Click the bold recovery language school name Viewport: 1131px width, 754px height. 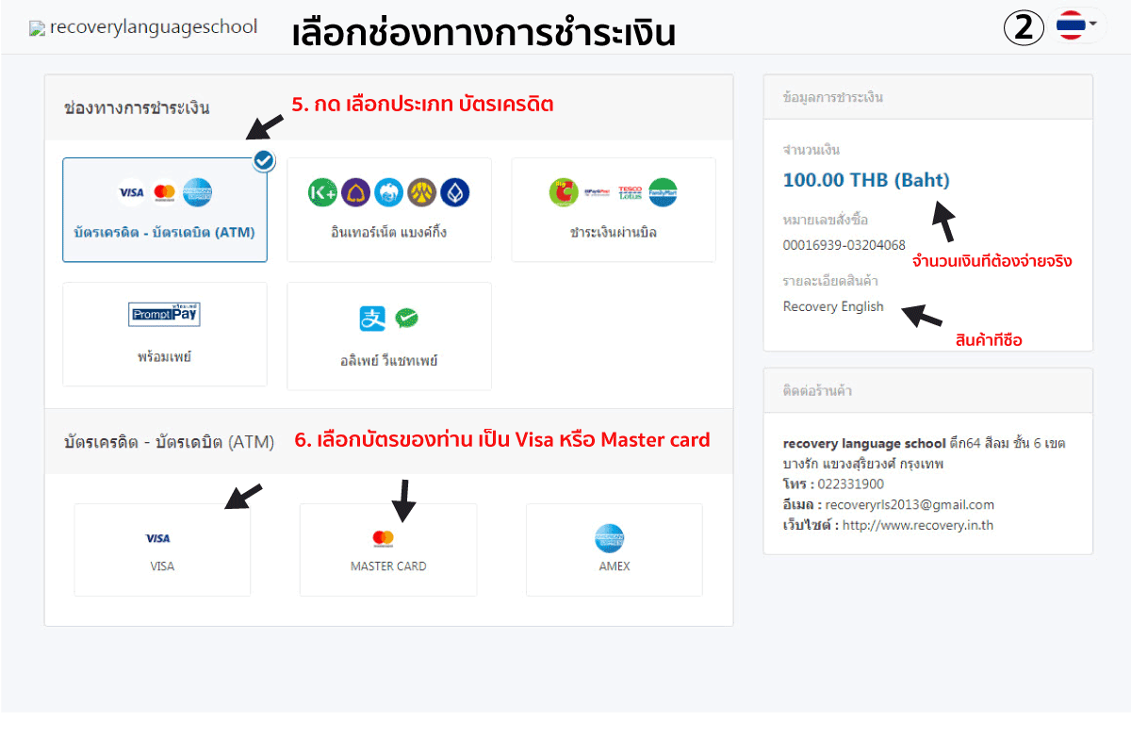(x=864, y=443)
